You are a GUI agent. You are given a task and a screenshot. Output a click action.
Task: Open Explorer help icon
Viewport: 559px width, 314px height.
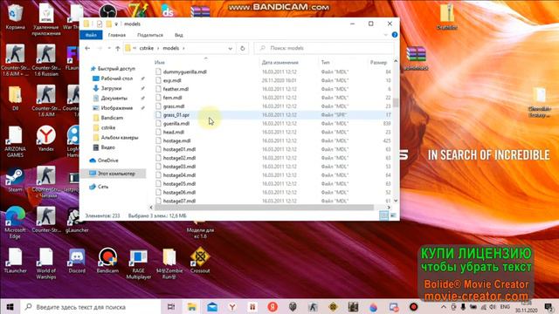tap(394, 35)
